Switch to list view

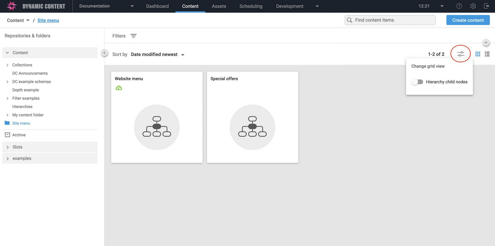tap(487, 54)
